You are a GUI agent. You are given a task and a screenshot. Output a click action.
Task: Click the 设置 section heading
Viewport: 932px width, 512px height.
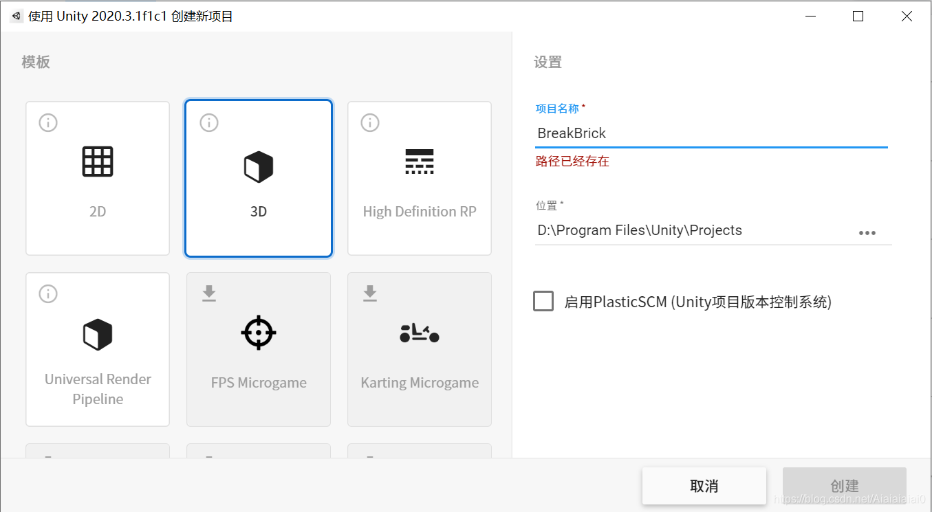[x=548, y=63]
